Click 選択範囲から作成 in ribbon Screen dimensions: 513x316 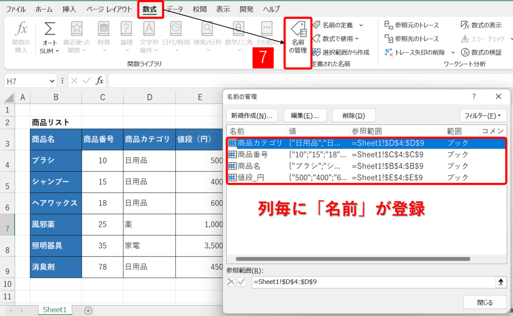(x=340, y=53)
